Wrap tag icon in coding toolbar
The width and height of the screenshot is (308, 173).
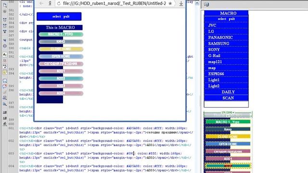5,92
